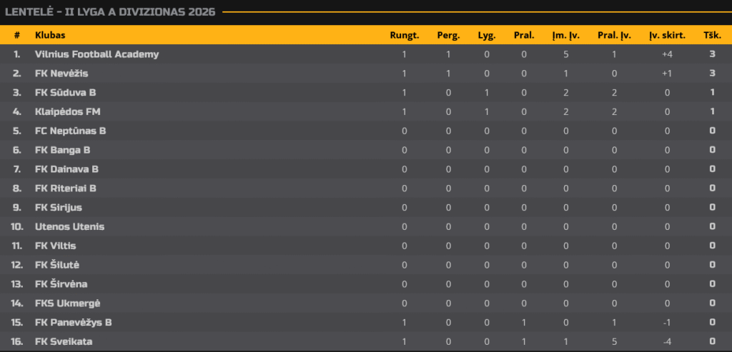Open FK Sveikata club page

tap(64, 342)
